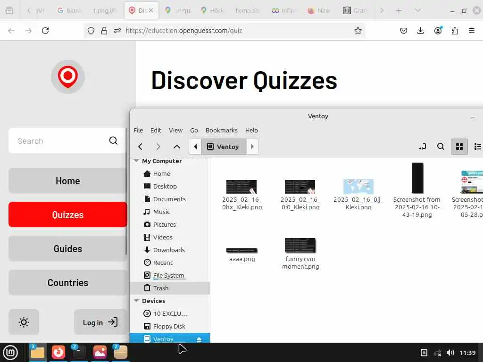The image size is (483, 362).
Task: Switch to the Hörk maps tab
Action: (212, 10)
